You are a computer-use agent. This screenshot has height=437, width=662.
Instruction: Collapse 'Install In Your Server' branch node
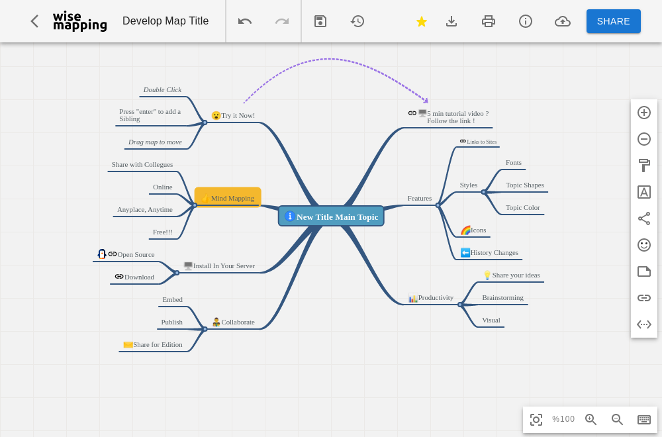click(x=177, y=273)
